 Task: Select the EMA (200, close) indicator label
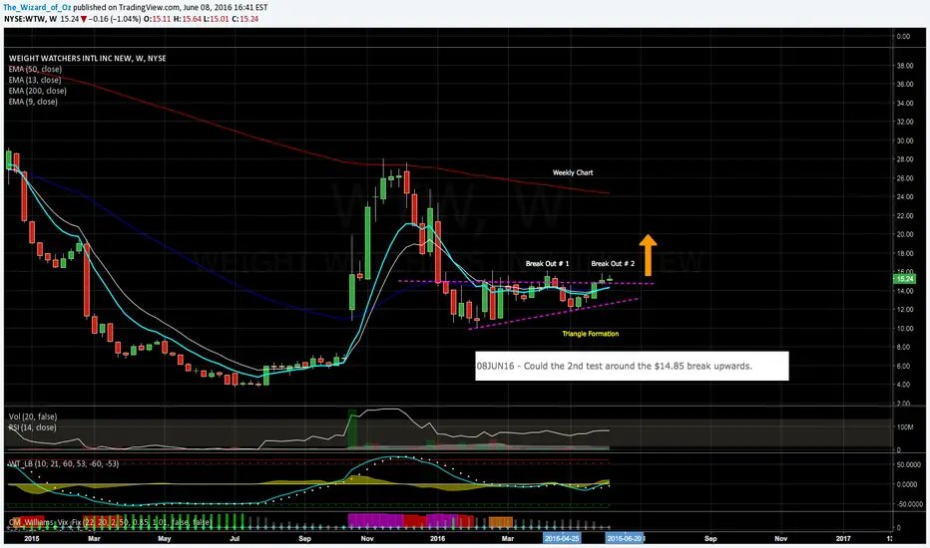click(x=37, y=91)
